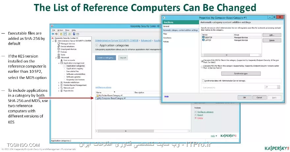Sort by the Name column header

click(x=114, y=92)
